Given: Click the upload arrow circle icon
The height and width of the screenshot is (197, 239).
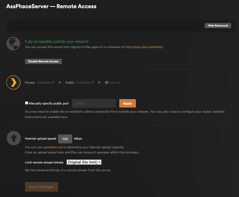Looking at the screenshot, I should coord(13,138).
